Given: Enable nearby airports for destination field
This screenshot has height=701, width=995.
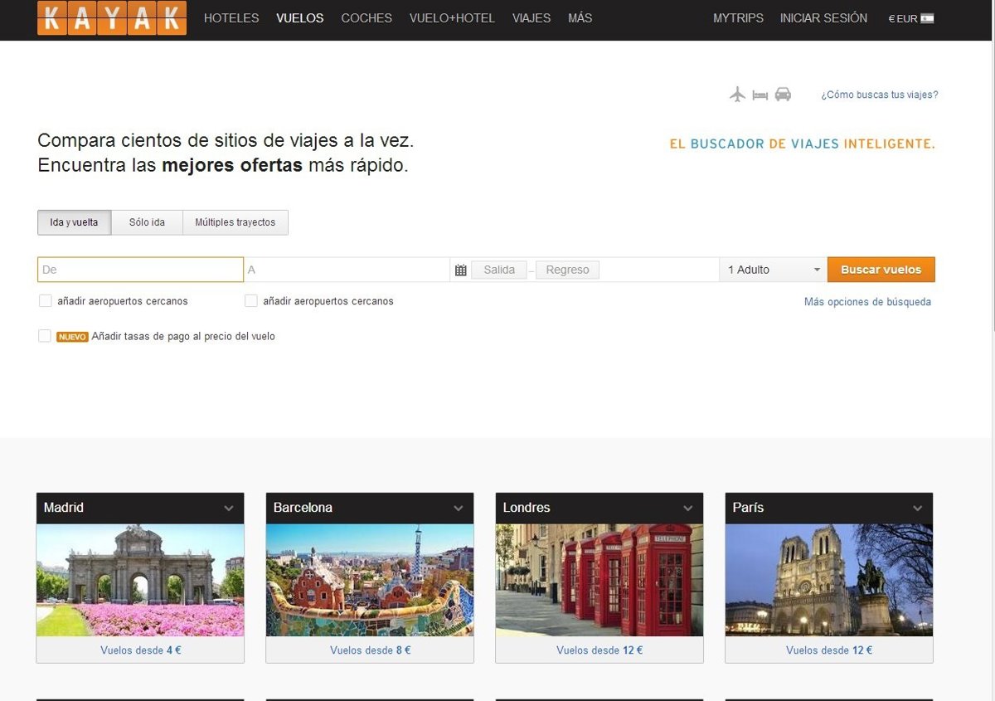Looking at the screenshot, I should [x=251, y=301].
